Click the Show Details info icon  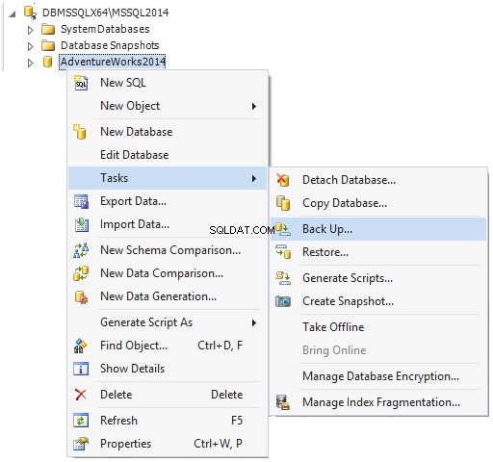tap(81, 369)
